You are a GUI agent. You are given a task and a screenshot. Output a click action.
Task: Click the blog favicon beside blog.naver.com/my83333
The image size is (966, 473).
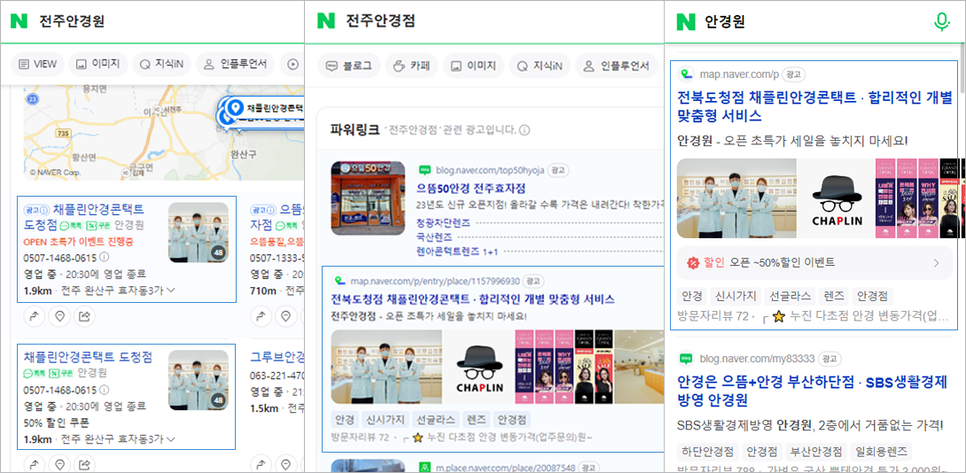click(x=686, y=359)
